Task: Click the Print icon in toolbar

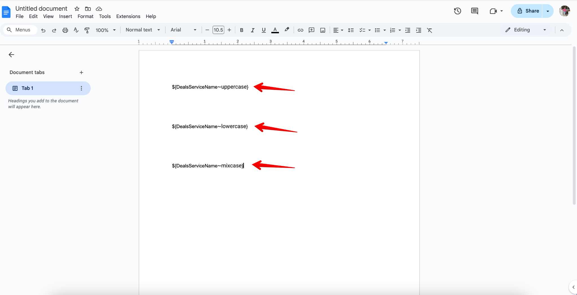Action: [x=65, y=30]
